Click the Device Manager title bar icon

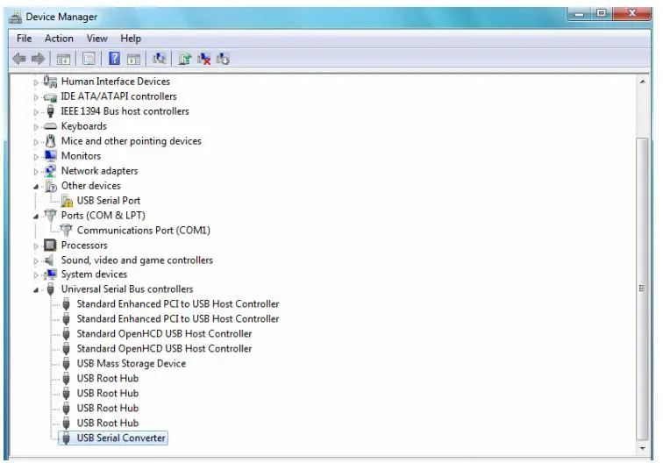16,17
